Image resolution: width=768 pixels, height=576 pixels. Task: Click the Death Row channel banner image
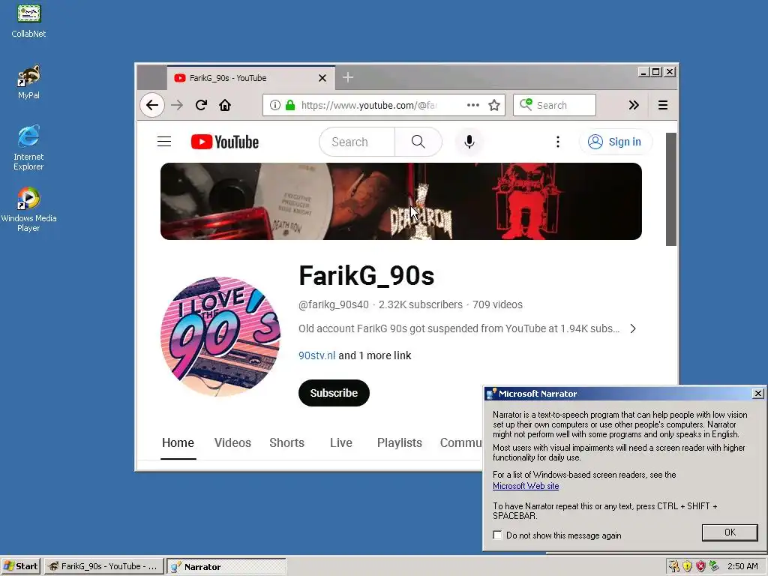point(400,201)
